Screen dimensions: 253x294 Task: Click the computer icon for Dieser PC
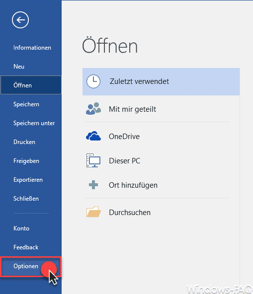click(x=93, y=160)
